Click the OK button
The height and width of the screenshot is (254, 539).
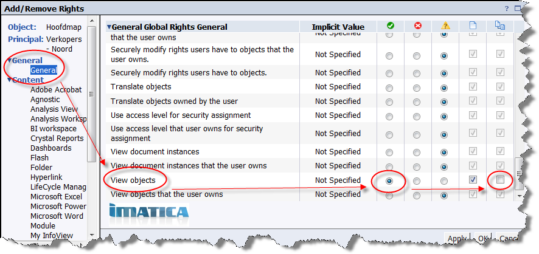[483, 239]
